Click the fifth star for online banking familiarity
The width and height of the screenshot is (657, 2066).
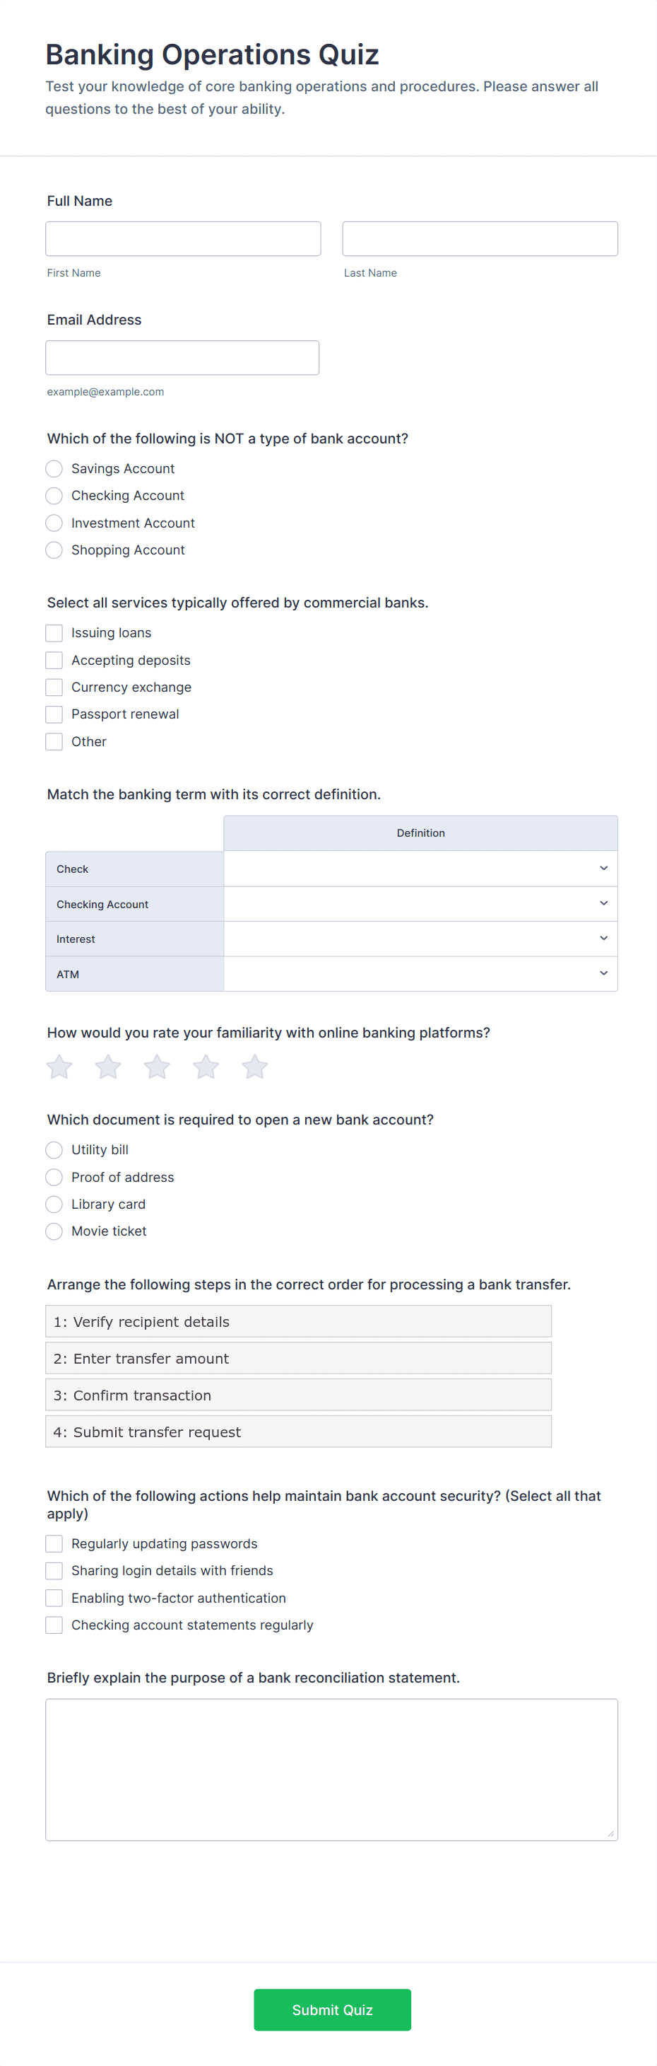point(254,1067)
